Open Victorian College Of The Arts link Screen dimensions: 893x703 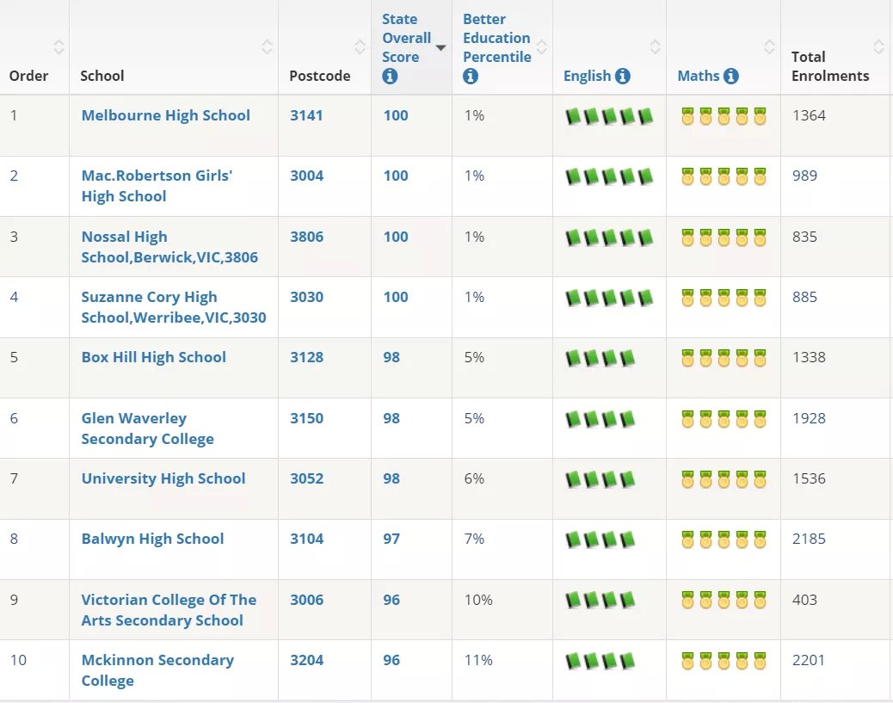169,609
